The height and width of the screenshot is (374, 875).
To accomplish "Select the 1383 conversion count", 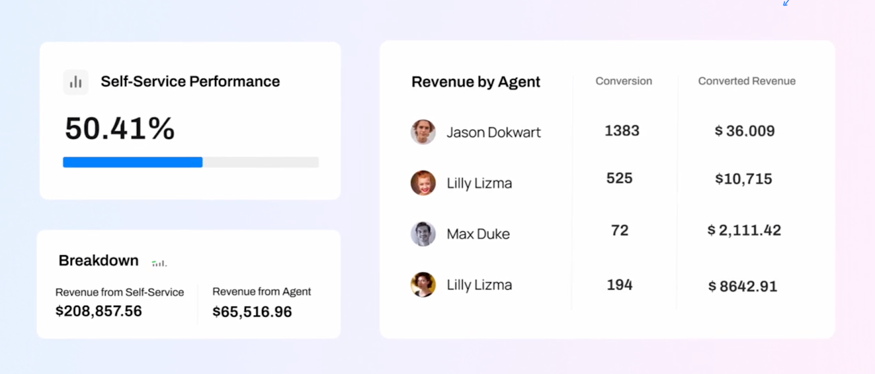I will click(622, 131).
